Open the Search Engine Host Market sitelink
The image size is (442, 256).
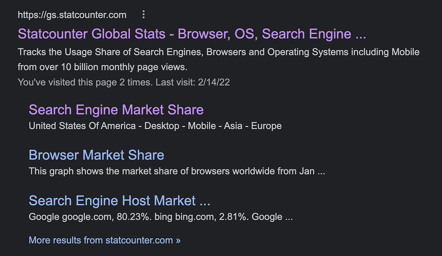point(119,200)
